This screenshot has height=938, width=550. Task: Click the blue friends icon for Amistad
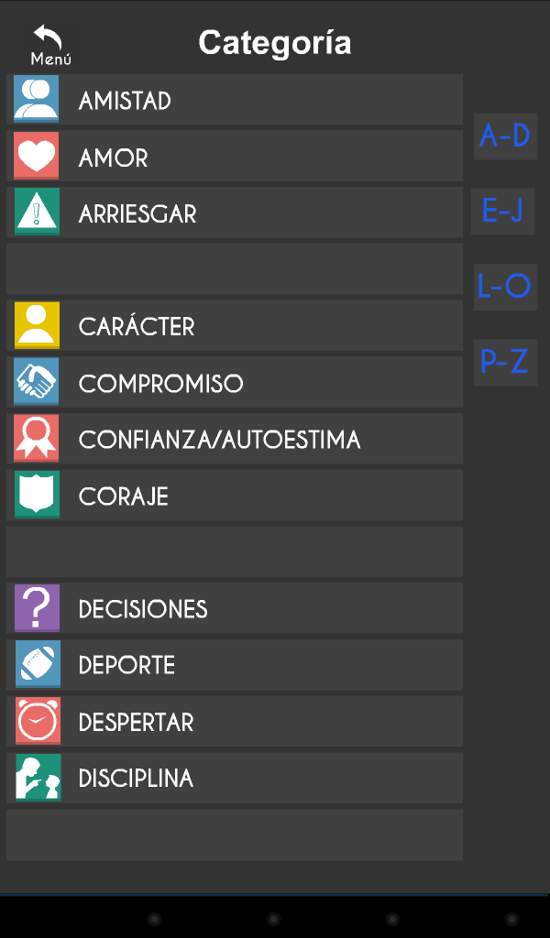tap(37, 99)
